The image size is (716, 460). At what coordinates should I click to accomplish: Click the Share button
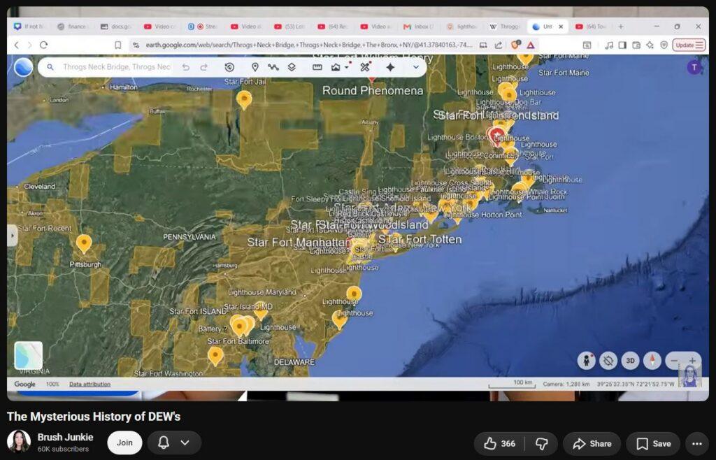pos(592,443)
